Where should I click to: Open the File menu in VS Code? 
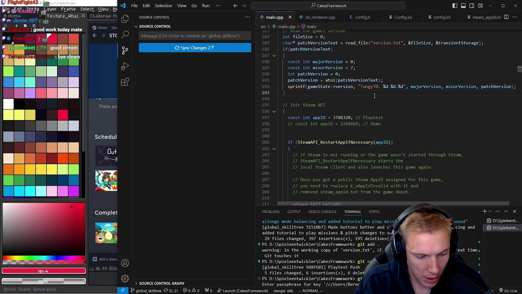(x=134, y=6)
